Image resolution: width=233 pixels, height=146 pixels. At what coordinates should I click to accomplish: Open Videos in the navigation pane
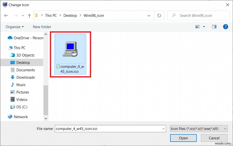(22, 100)
